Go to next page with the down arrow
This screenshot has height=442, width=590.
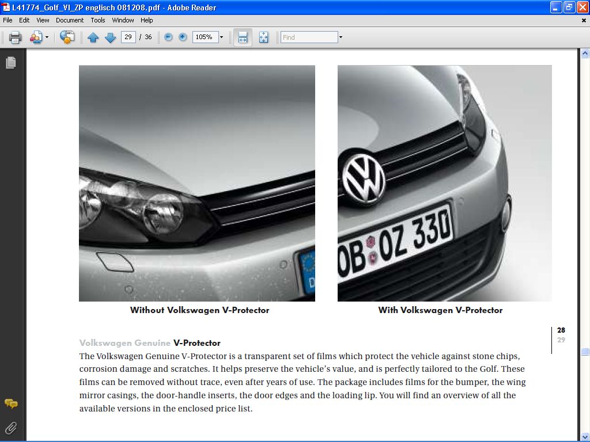click(x=110, y=37)
